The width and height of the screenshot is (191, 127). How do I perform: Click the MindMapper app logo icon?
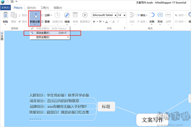[x=3, y=2]
